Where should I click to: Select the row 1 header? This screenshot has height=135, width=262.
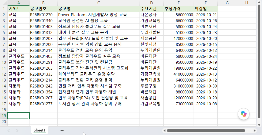click(x=4, y=9)
